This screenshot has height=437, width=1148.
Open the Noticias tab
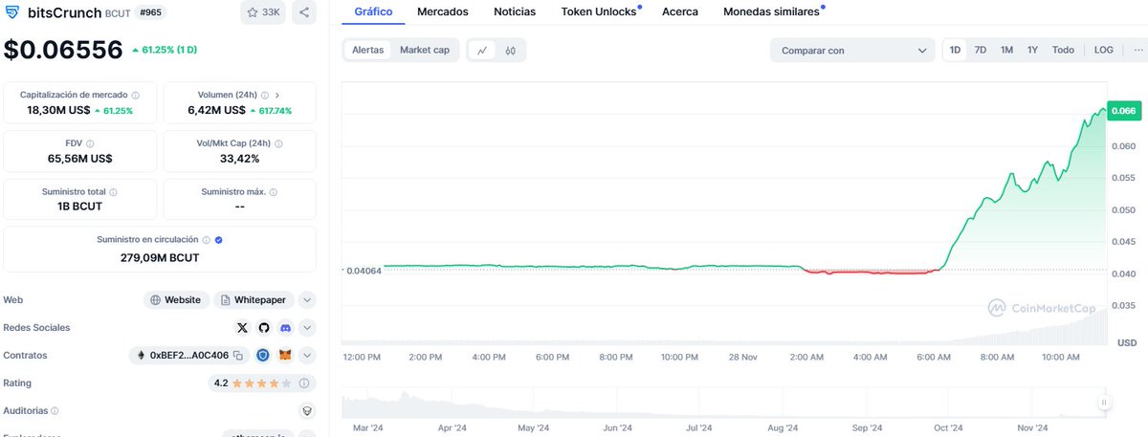tap(515, 12)
